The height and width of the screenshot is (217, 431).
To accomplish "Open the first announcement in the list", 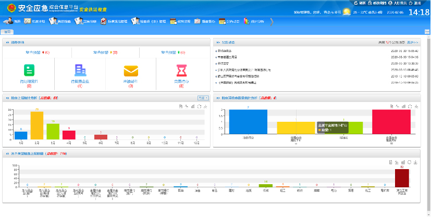I will point(225,51).
